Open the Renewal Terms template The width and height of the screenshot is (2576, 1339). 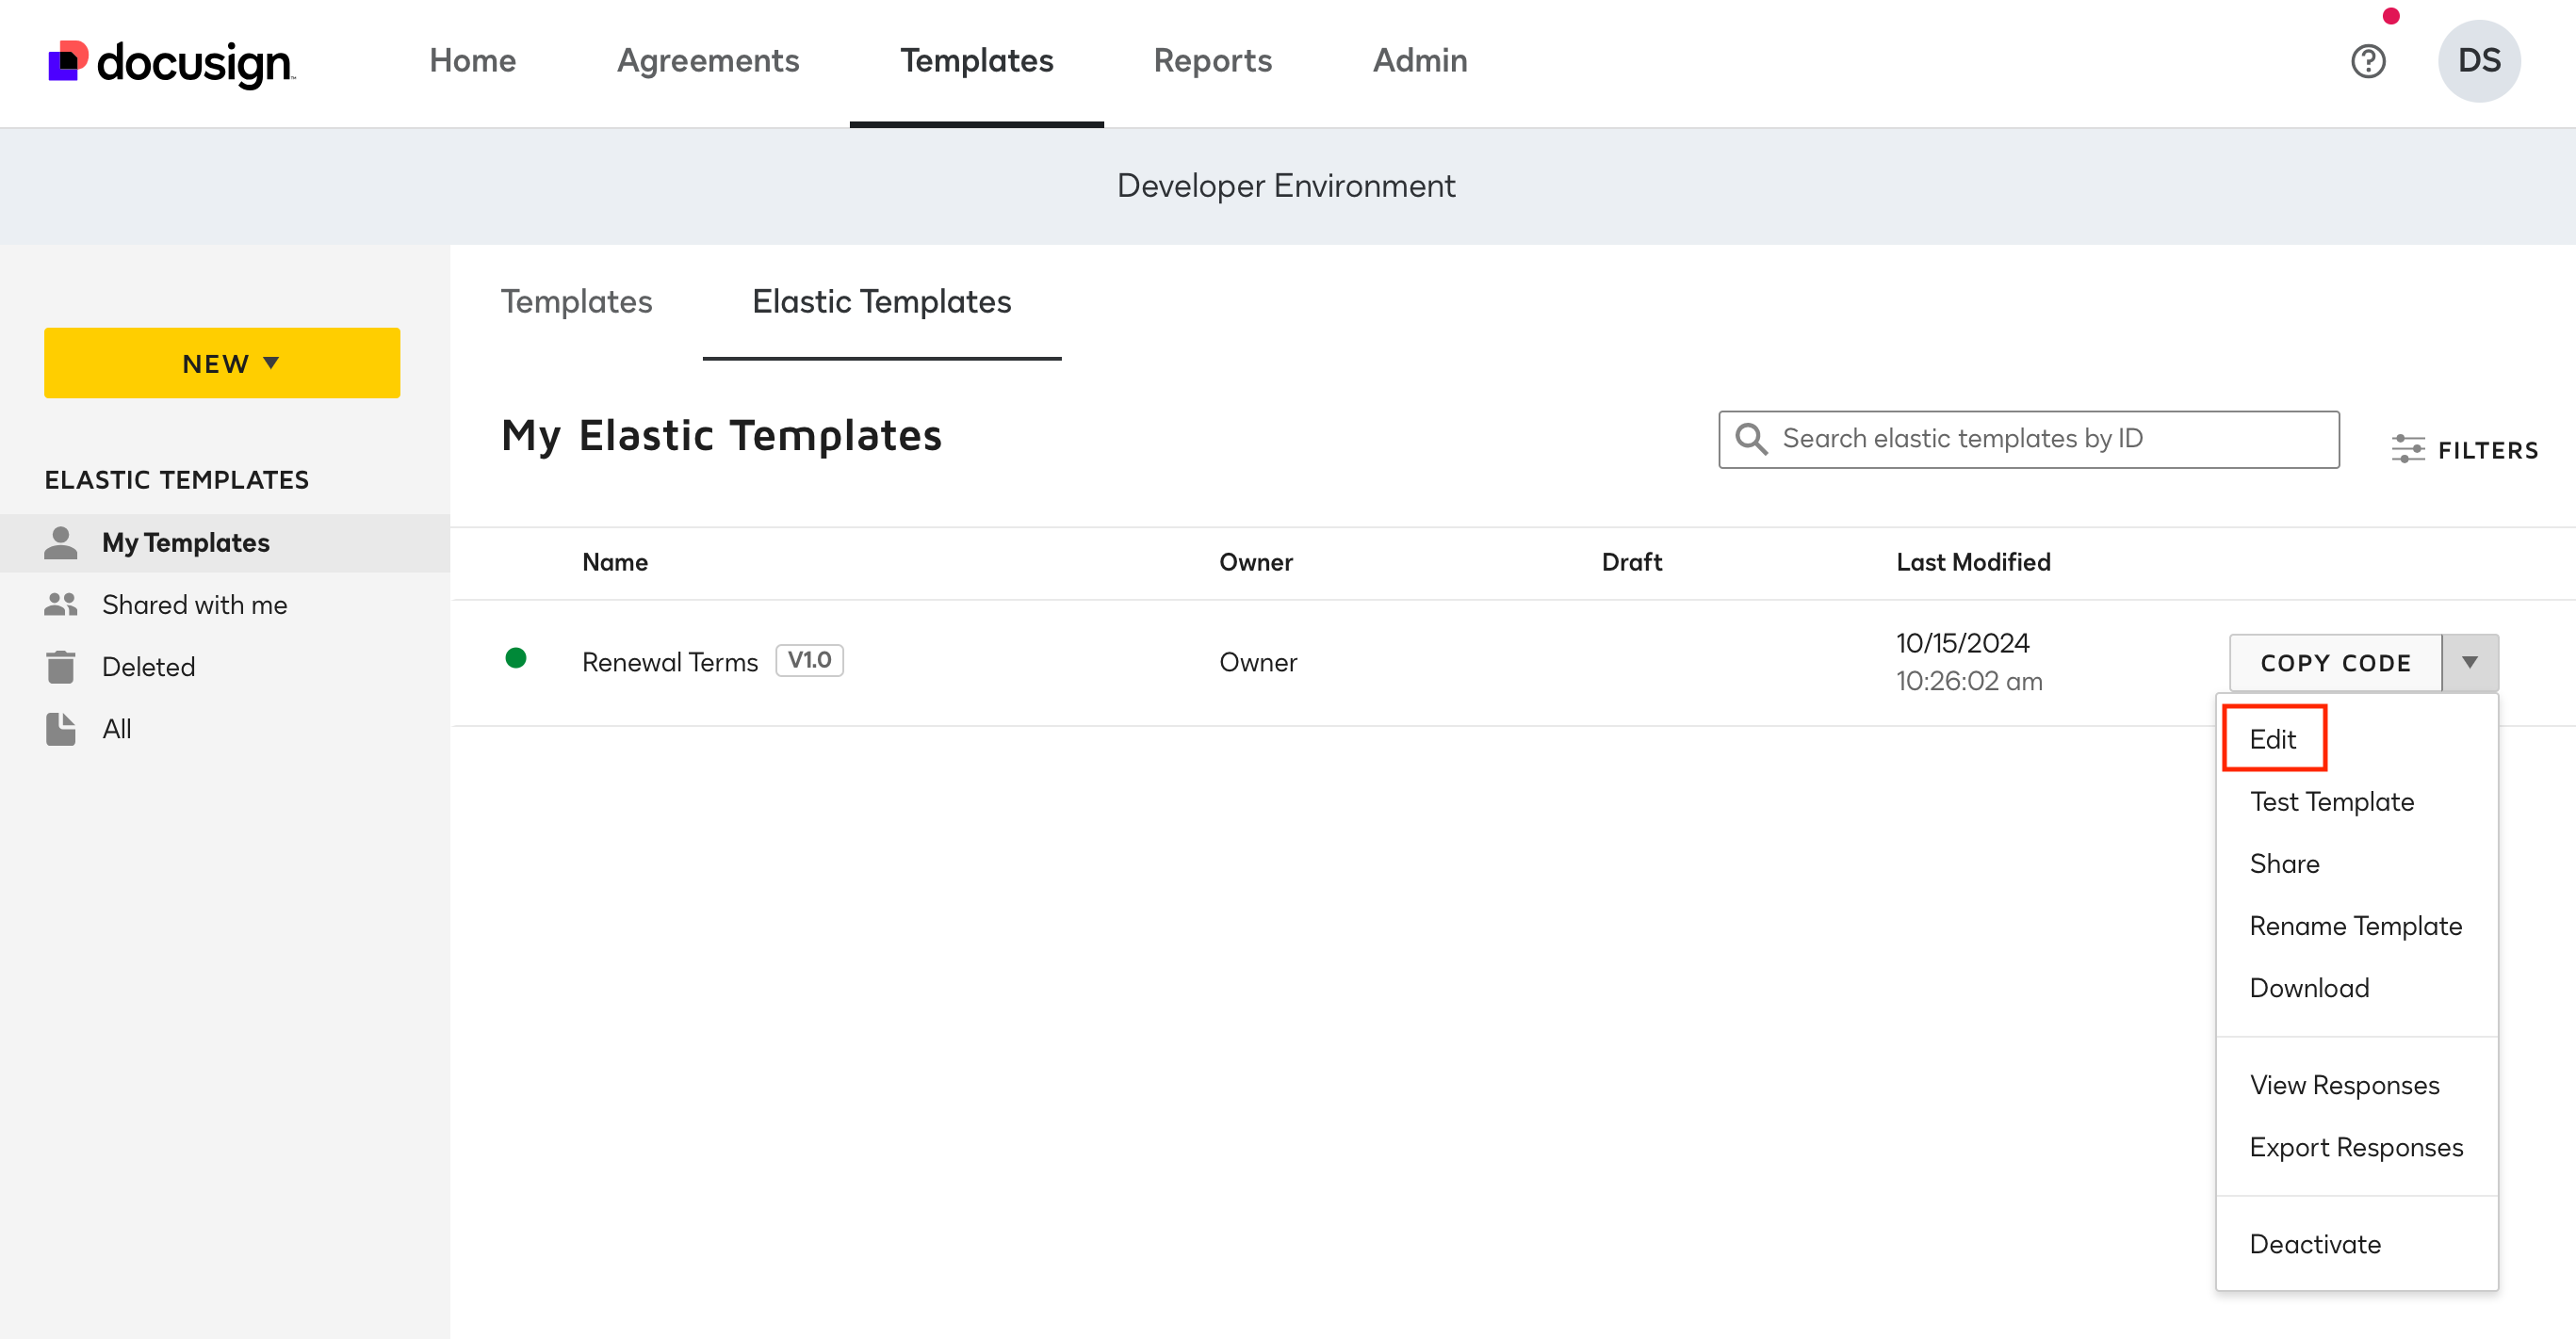pos(669,662)
